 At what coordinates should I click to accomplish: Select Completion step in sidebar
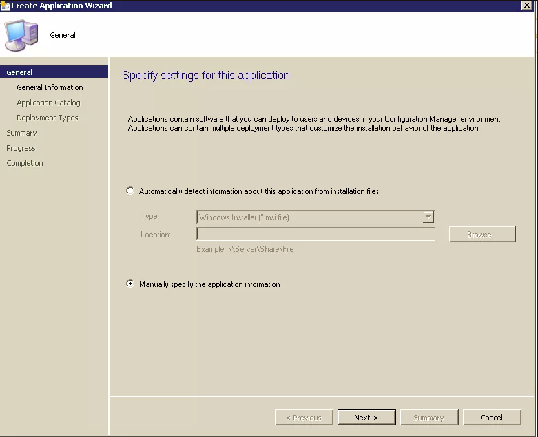25,163
